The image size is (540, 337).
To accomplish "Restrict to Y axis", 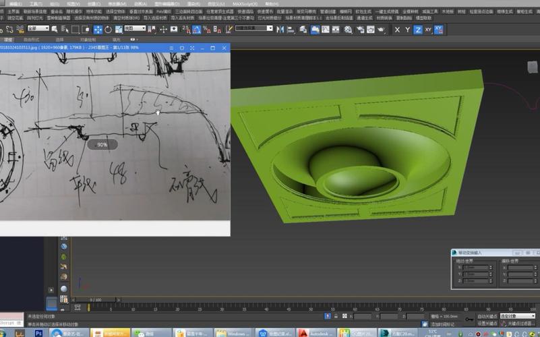I will pos(407,30).
